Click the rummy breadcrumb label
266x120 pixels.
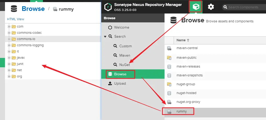[66, 9]
